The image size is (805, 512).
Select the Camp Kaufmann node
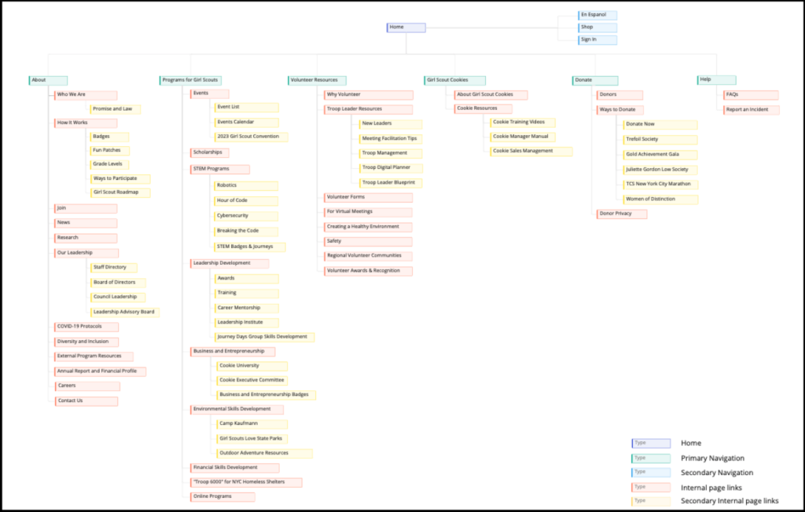pos(252,424)
